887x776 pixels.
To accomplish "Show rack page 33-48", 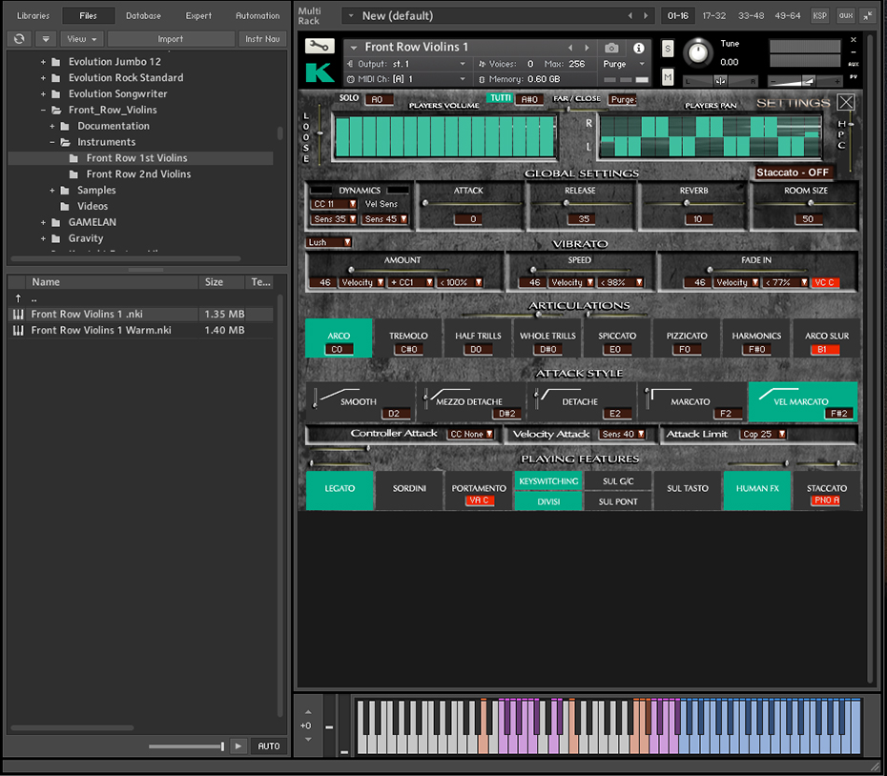I will (x=752, y=16).
